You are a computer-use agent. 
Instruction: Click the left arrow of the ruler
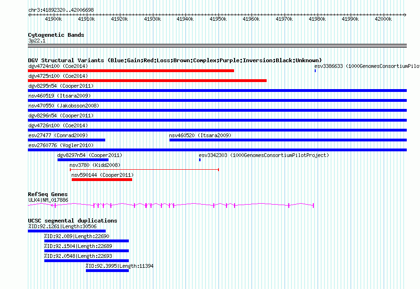point(29,15)
